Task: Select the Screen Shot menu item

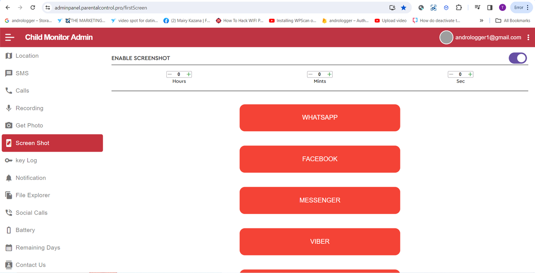Action: coord(52,143)
